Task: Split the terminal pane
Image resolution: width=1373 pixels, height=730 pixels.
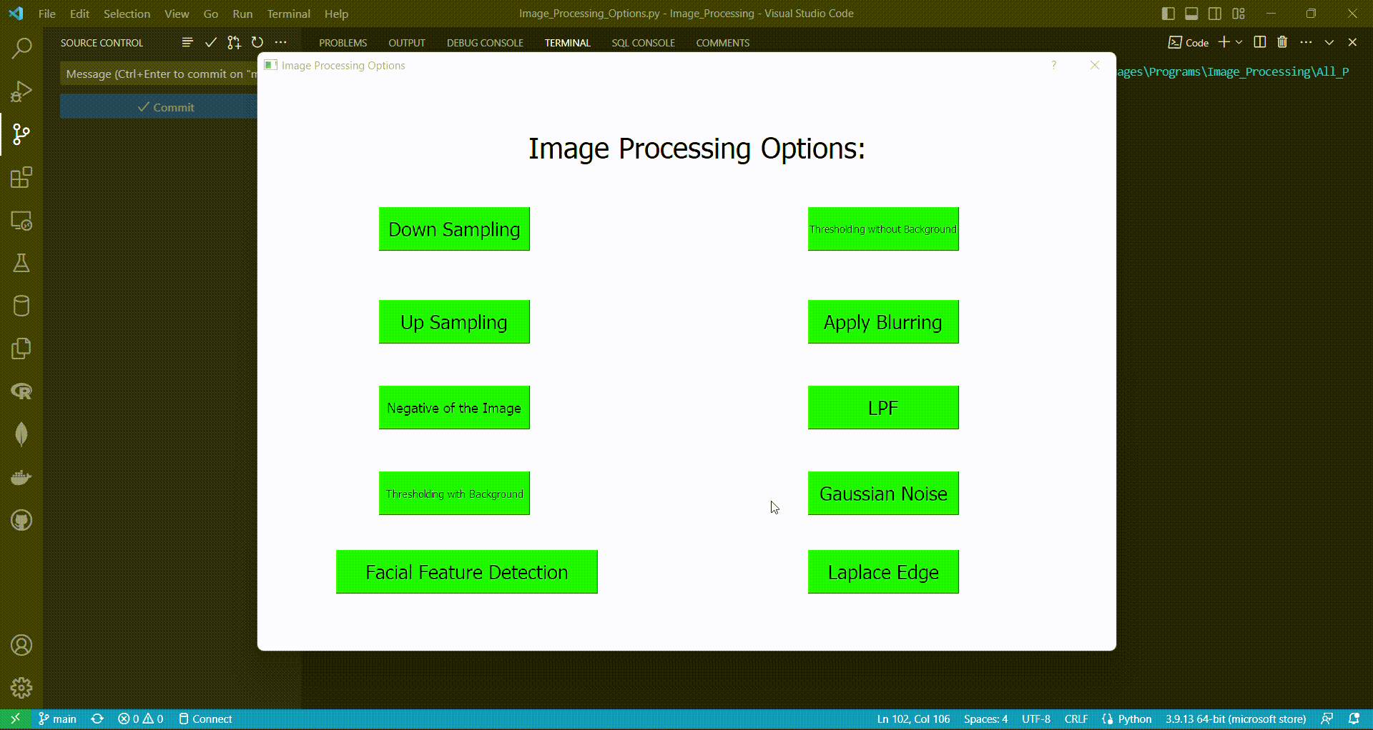Action: 1259,42
